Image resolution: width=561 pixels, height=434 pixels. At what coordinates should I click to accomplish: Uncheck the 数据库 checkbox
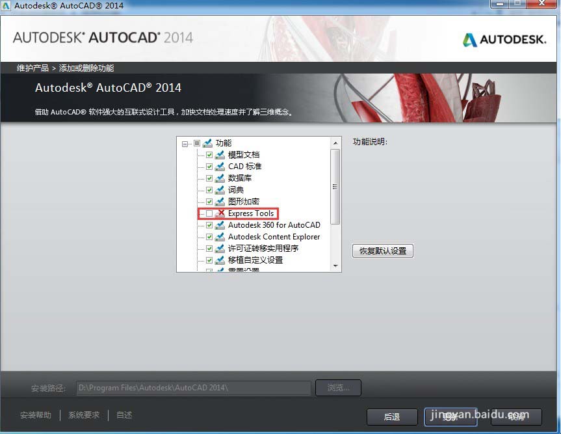coord(209,178)
